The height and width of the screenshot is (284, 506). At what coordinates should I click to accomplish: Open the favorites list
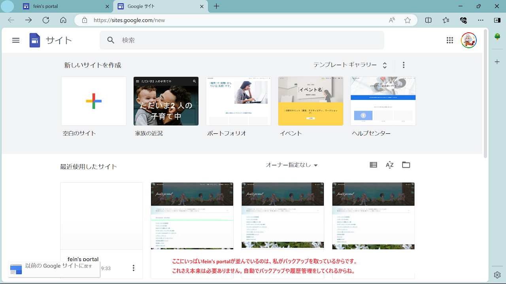coord(446,20)
